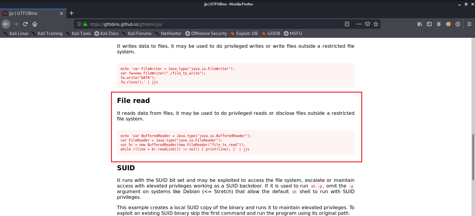Show site information for gtfobins.github.io
475x216 pixels.
pos(79,24)
